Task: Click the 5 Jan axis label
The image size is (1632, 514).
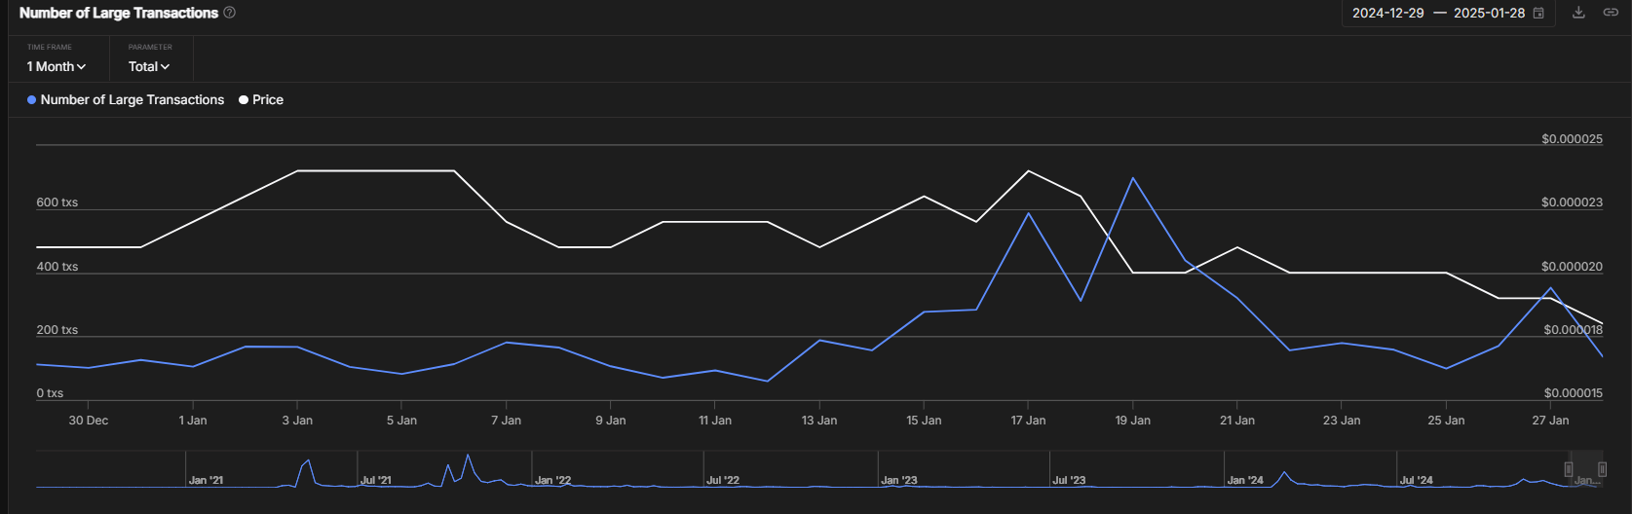Action: [x=401, y=421]
